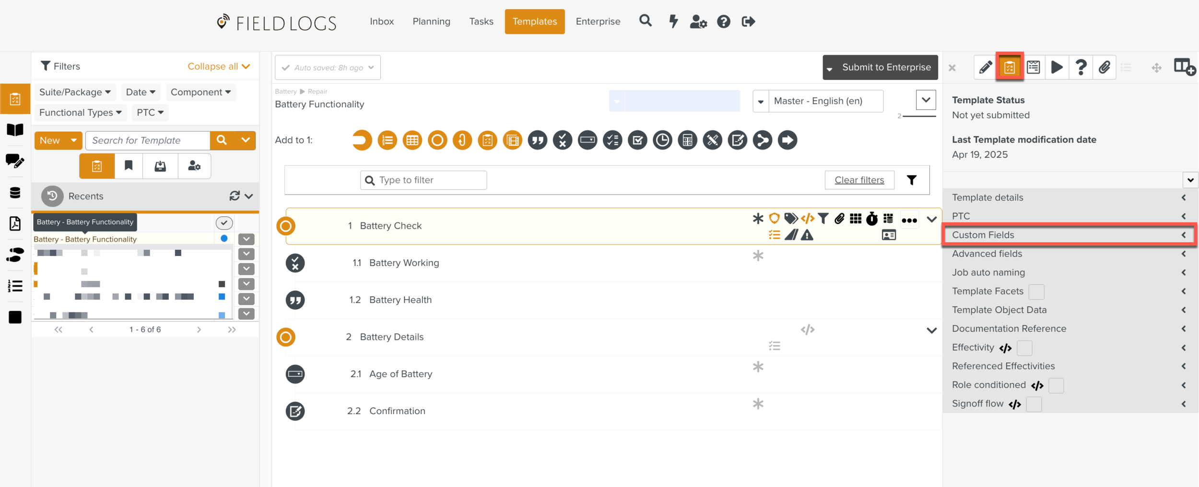
Task: Click the quotes icon in Add to row
Action: pos(538,140)
